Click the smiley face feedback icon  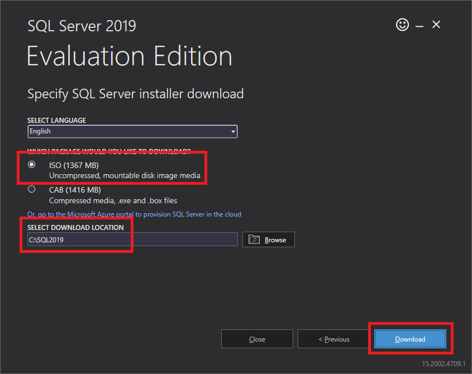(x=402, y=25)
